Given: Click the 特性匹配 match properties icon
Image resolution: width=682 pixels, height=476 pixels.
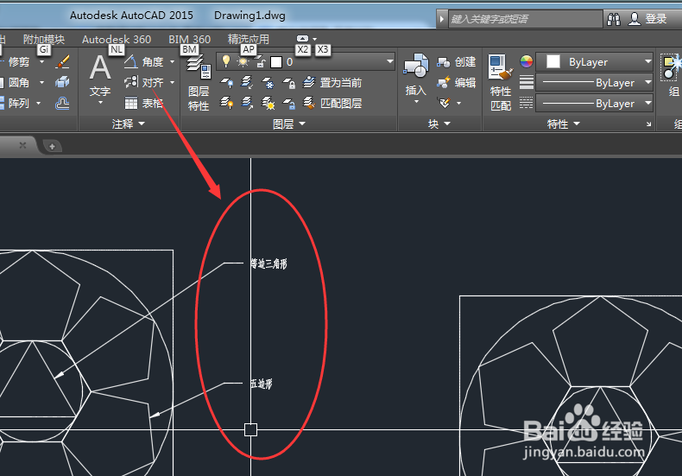Looking at the screenshot, I should (x=500, y=67).
